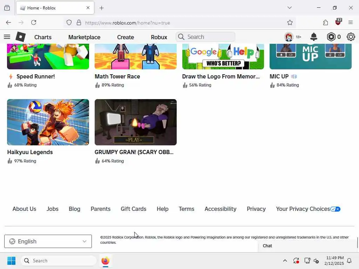Viewport: 359px width, 269px height.
Task: Open the Windows notification bell
Action: 349,261
